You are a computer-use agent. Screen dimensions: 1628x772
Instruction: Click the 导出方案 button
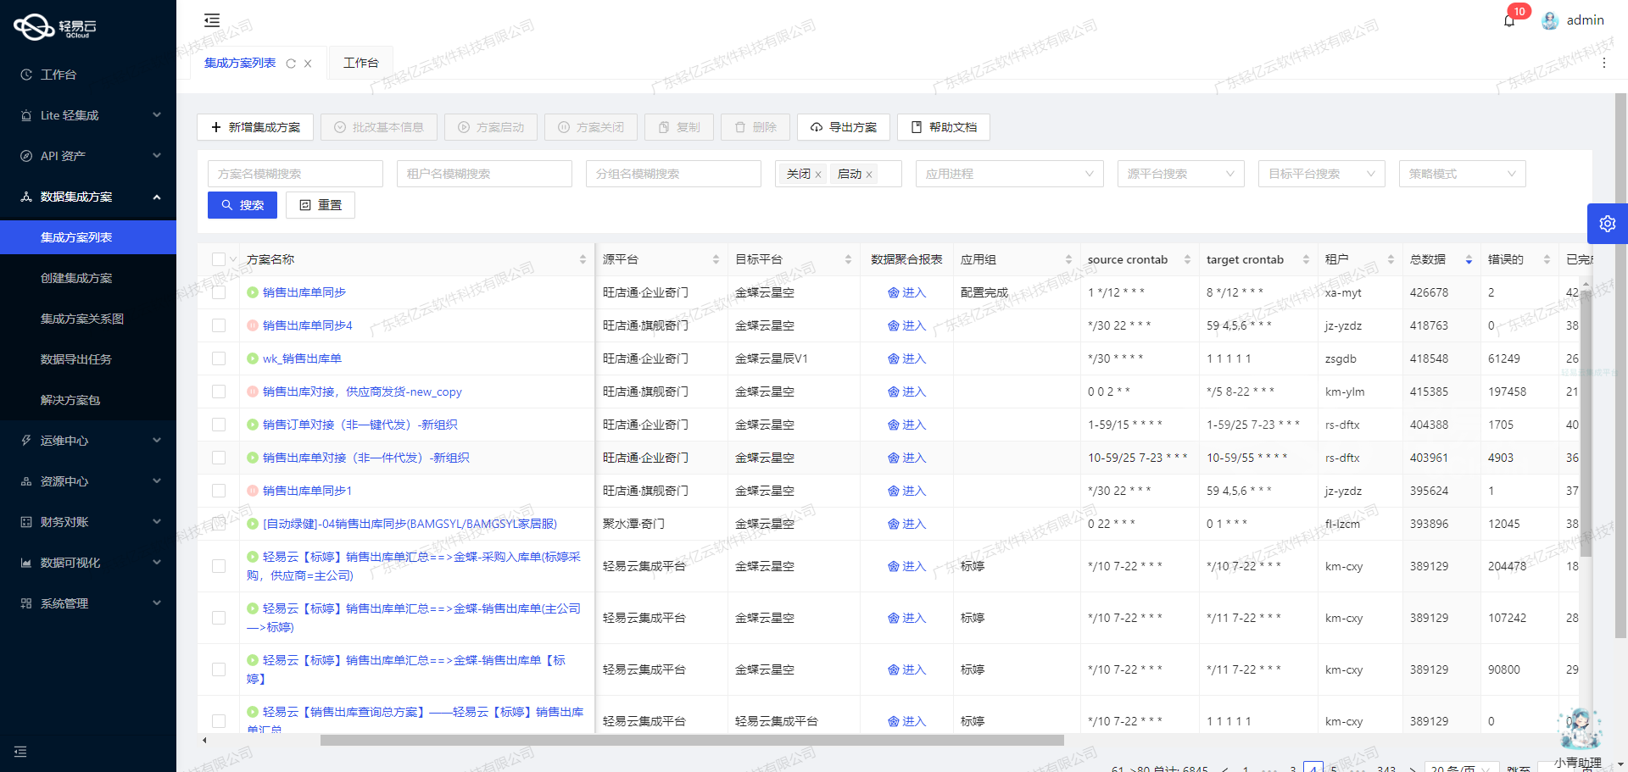pos(844,127)
